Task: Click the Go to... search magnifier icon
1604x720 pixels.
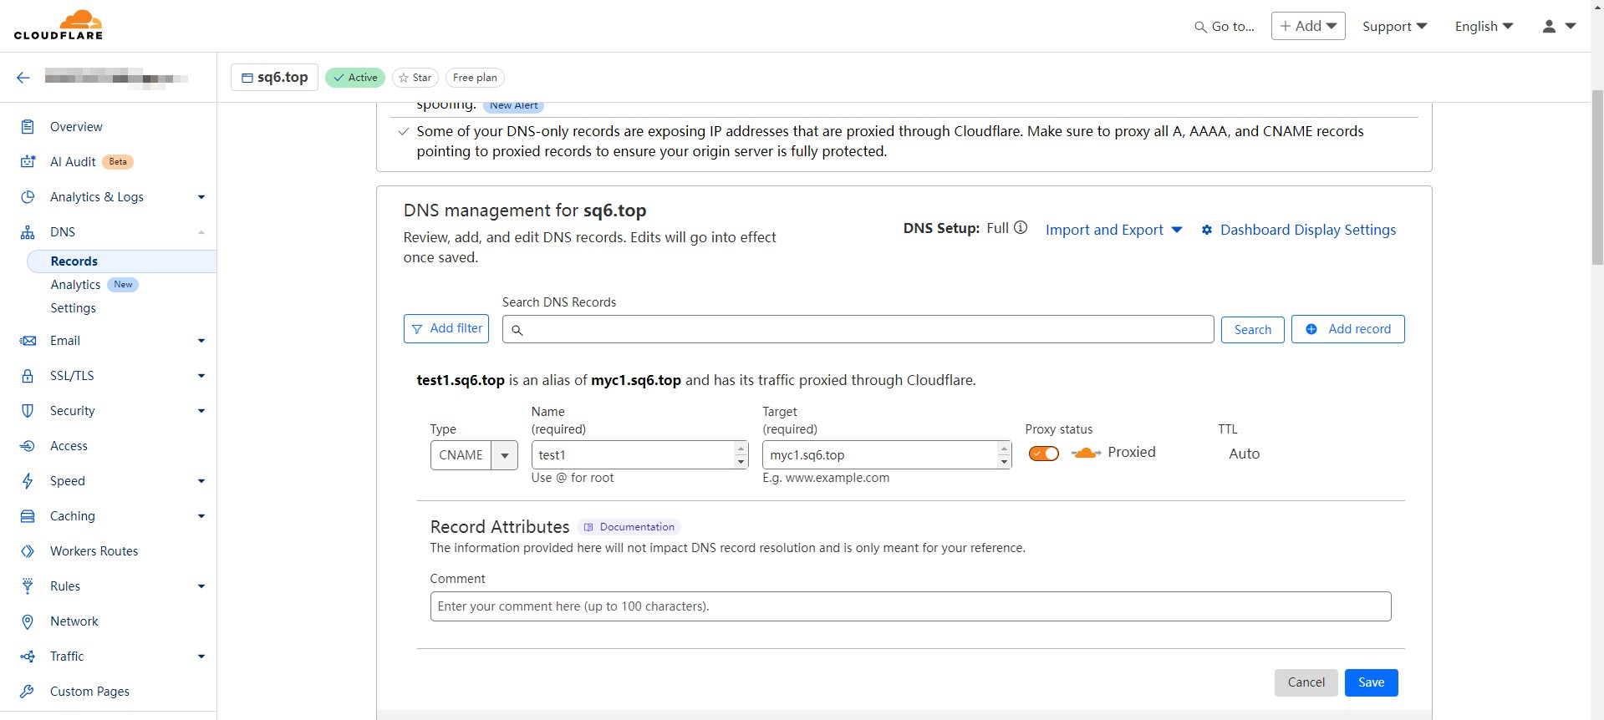Action: pos(1200,27)
